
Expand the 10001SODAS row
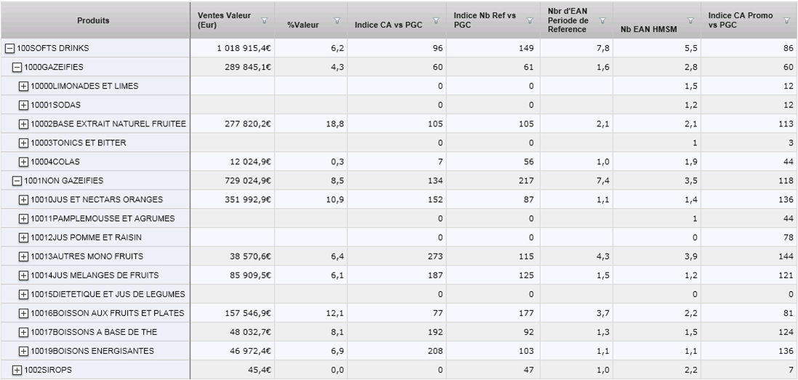tap(23, 105)
